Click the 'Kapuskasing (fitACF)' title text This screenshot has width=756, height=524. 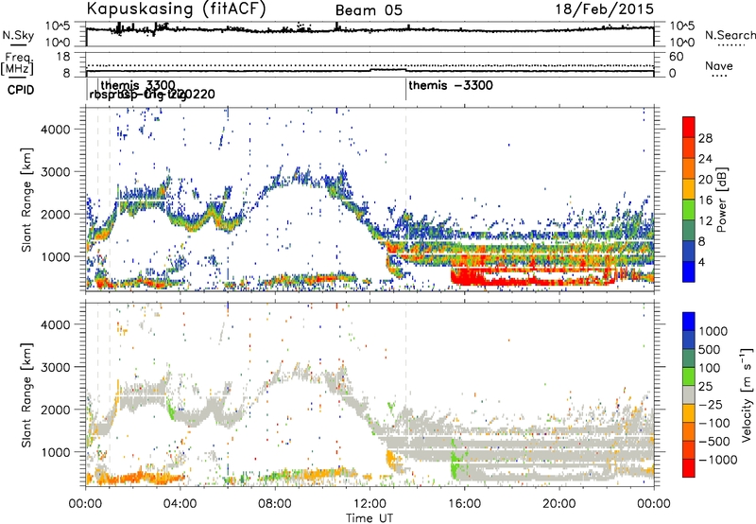tap(176, 9)
